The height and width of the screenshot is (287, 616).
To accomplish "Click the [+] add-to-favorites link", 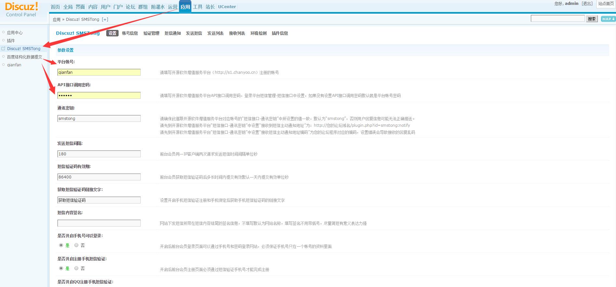I will pos(105,20).
